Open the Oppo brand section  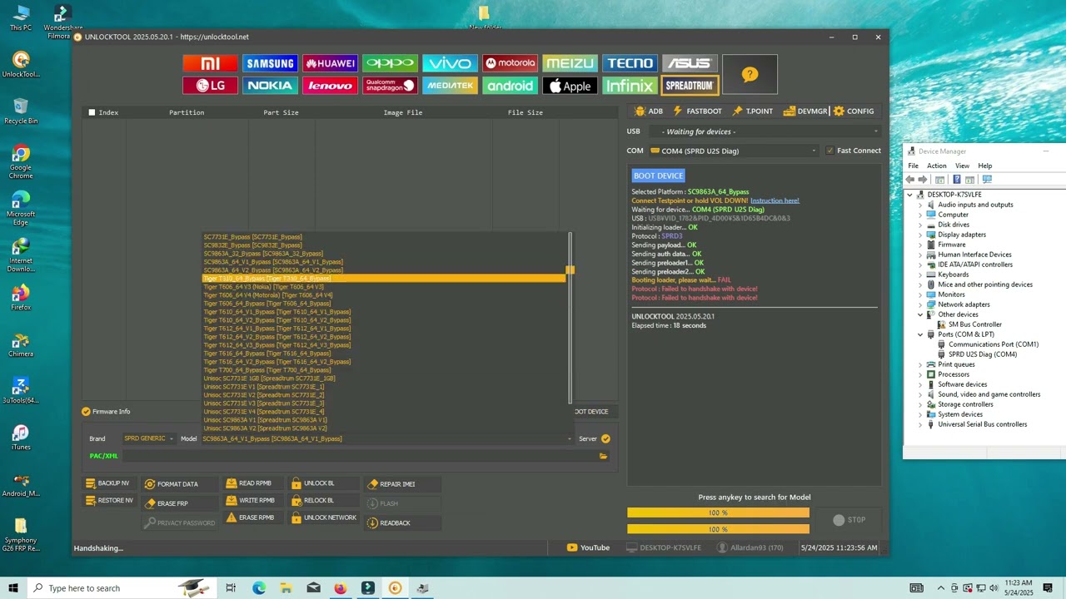point(390,63)
